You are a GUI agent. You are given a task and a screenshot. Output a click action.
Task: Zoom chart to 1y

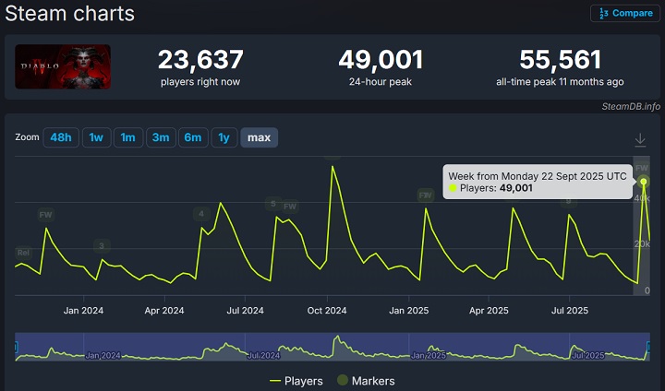pos(223,137)
